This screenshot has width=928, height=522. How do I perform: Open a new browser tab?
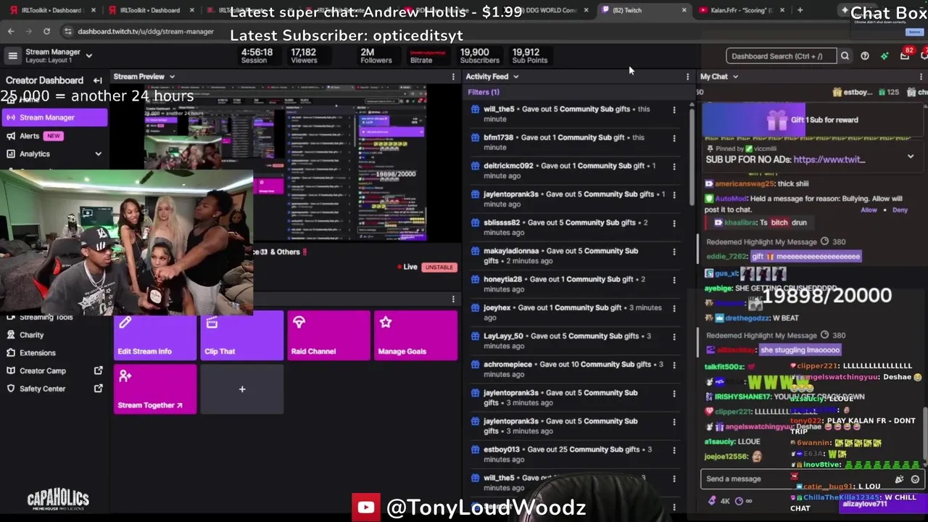(x=800, y=10)
